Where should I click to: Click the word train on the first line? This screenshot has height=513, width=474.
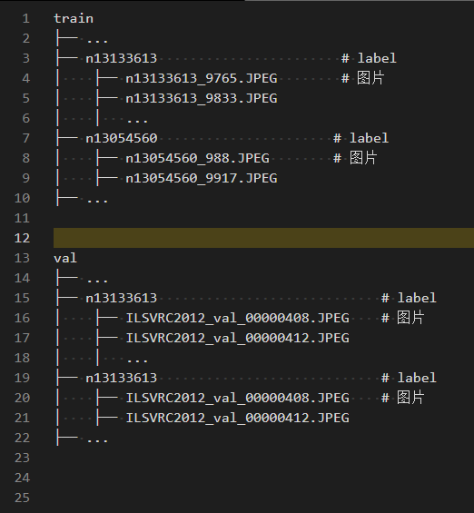[74, 18]
